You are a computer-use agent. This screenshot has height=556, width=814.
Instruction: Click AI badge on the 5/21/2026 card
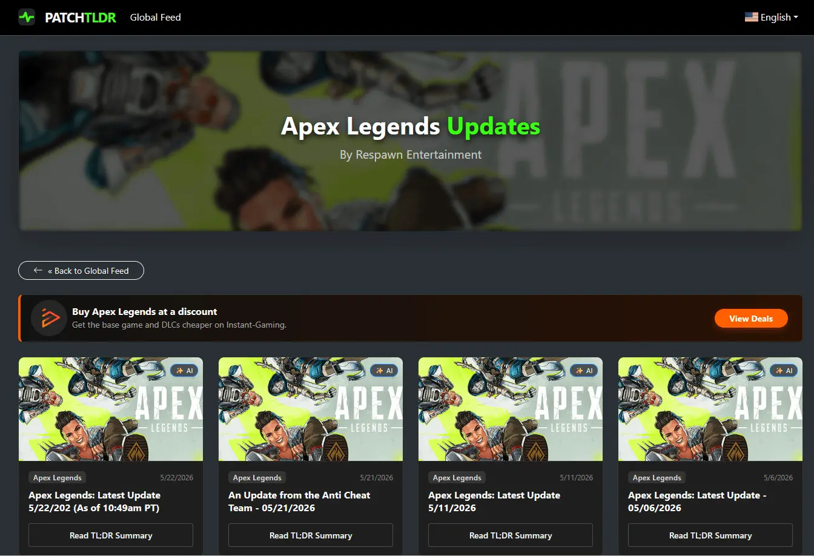click(x=384, y=370)
